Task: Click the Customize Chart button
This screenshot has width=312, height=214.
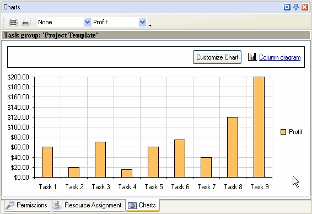Action: coord(217,57)
